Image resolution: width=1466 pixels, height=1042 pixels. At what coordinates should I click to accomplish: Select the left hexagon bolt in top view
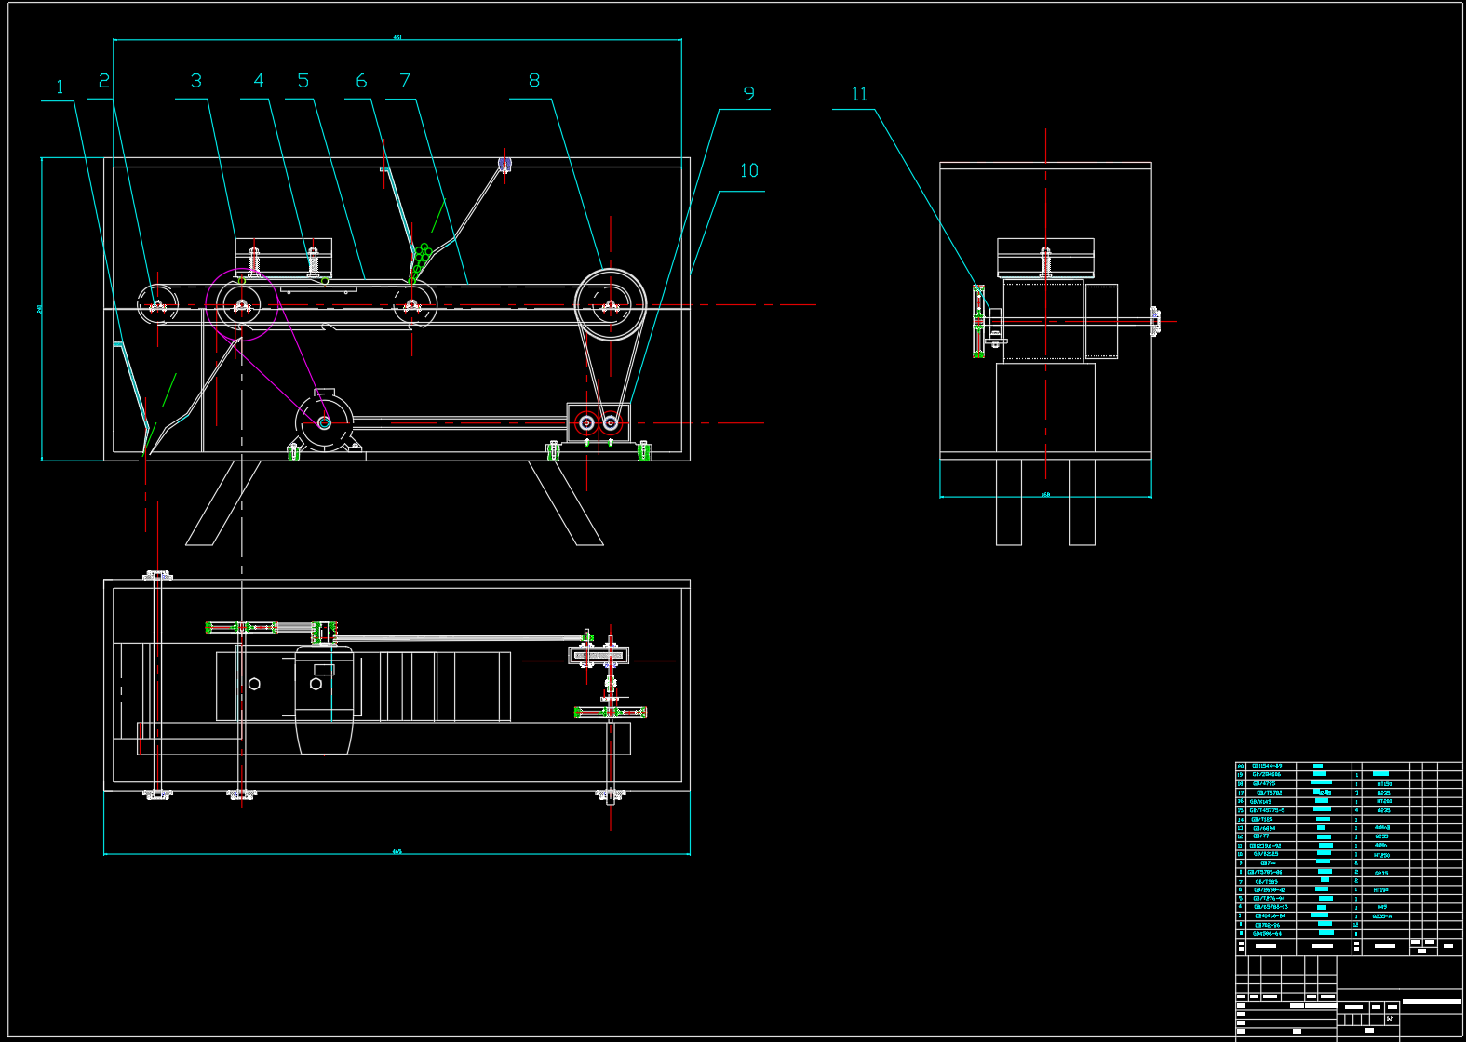coord(254,684)
